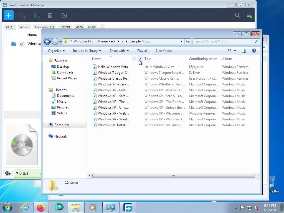
Task: Click the horizontal scrollbar thumb
Action: pos(173,176)
